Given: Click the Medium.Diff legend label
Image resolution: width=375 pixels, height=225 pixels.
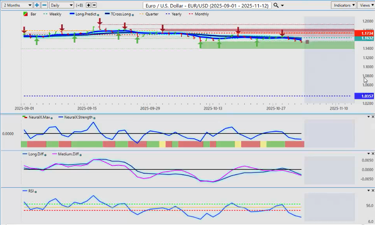Looking at the screenshot, I should click(67, 154).
